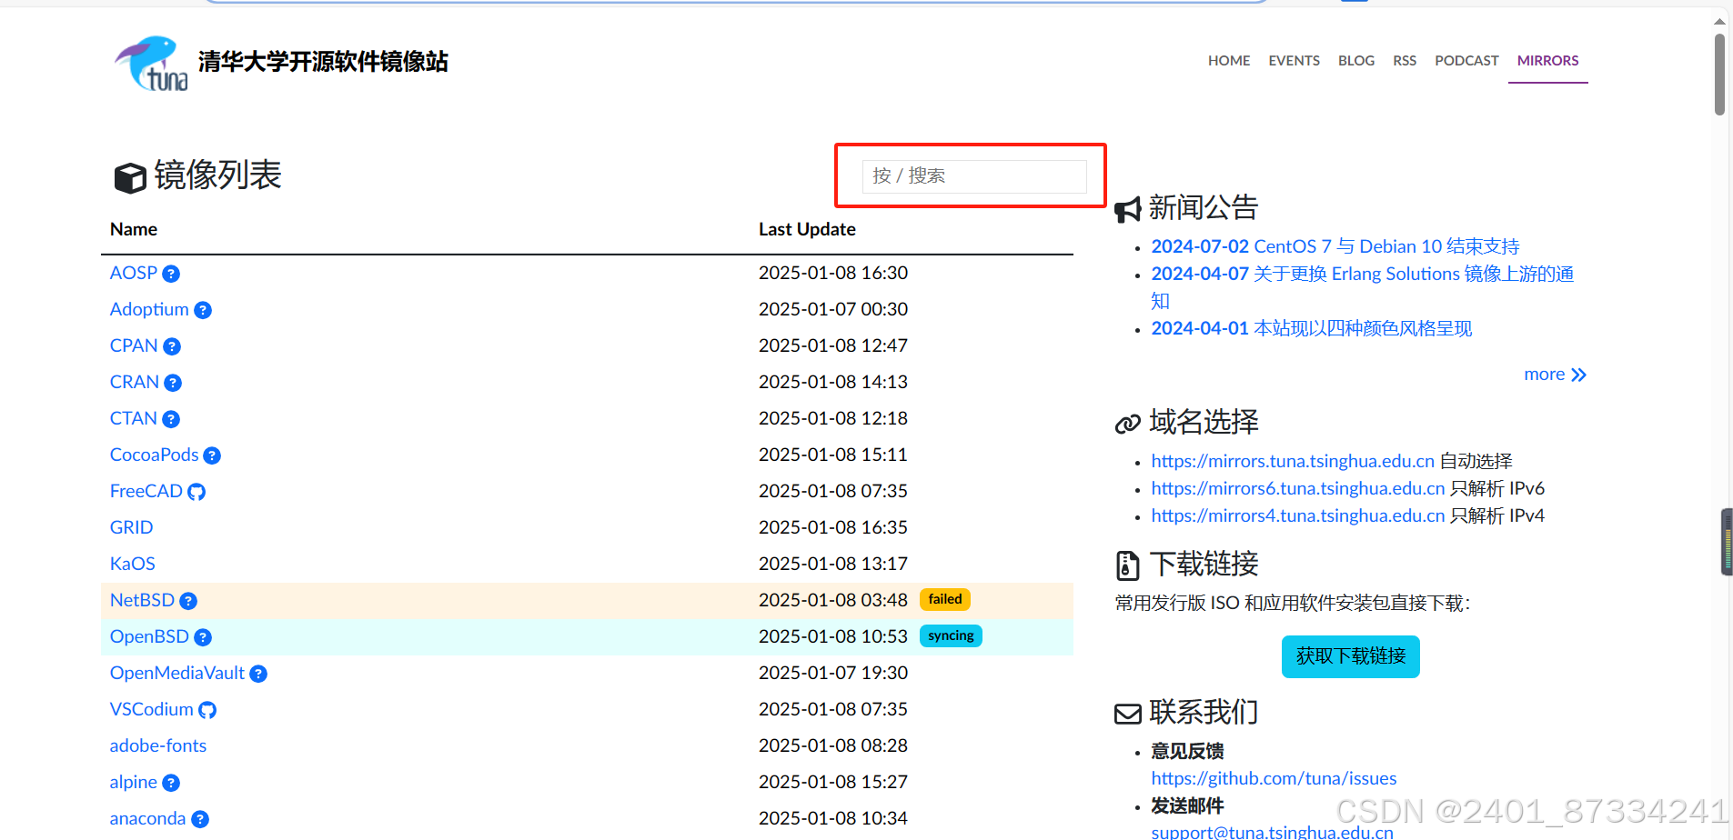Go to HOME in navigation

1229,60
